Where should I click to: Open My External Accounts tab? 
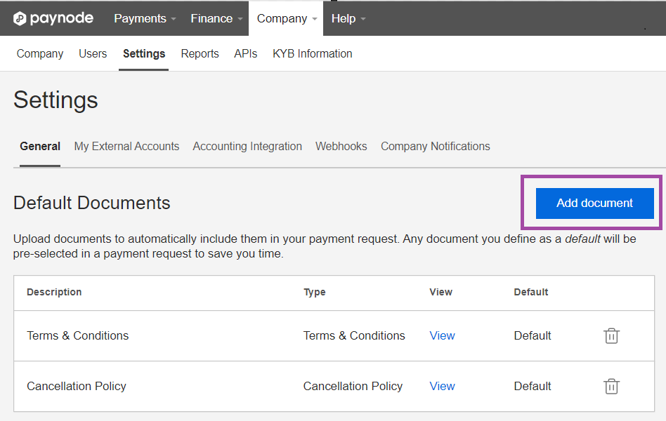pos(126,146)
